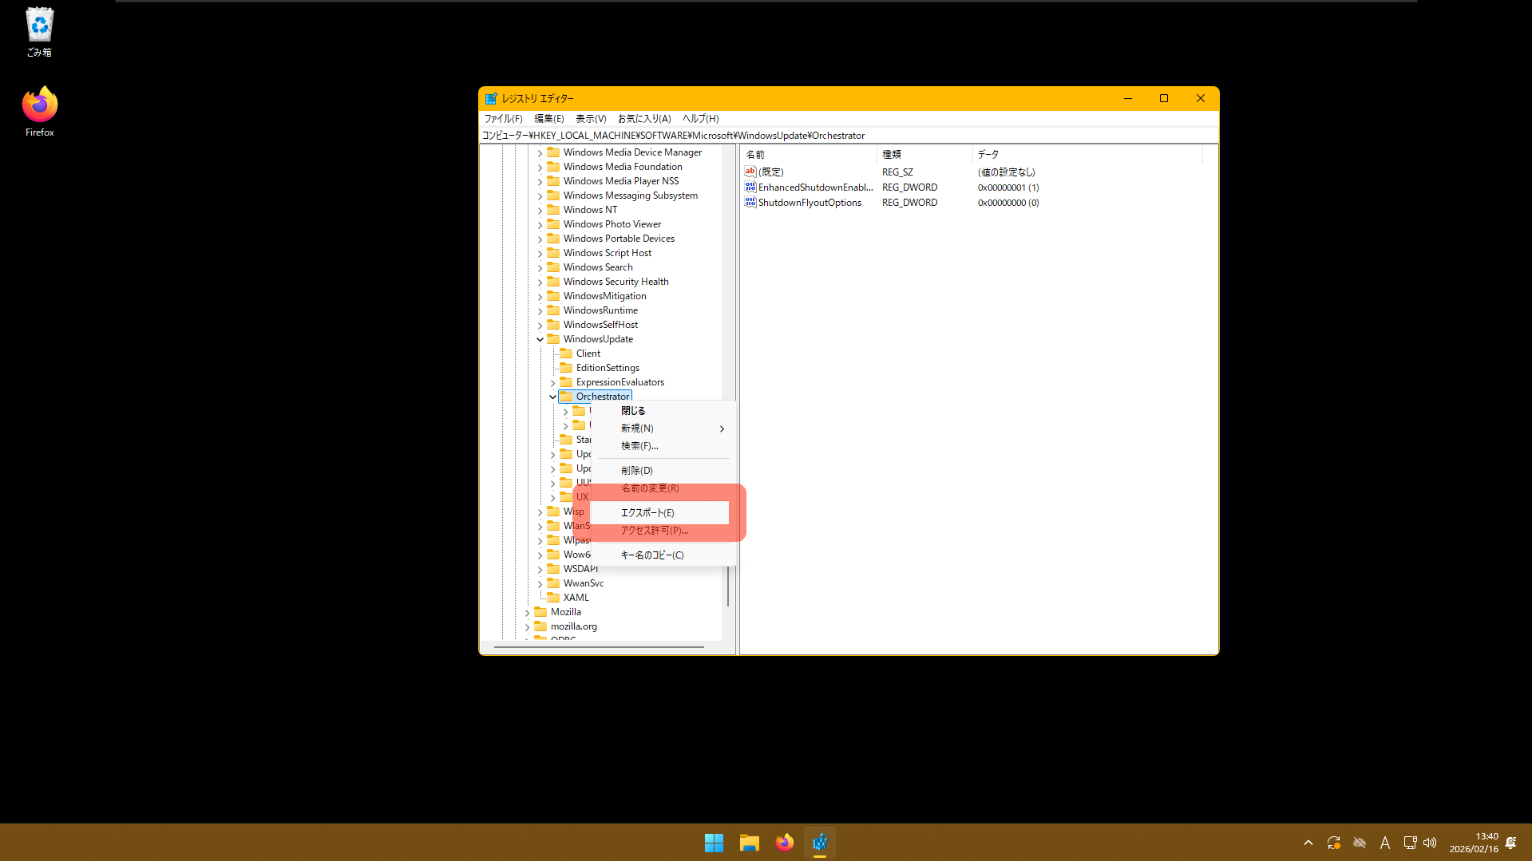Select 削除(D) in the context menu
The image size is (1532, 861).
[x=636, y=471]
